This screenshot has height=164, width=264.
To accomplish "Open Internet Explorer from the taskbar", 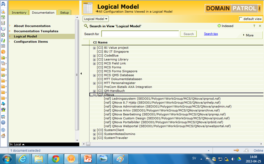I will [x=23, y=159].
